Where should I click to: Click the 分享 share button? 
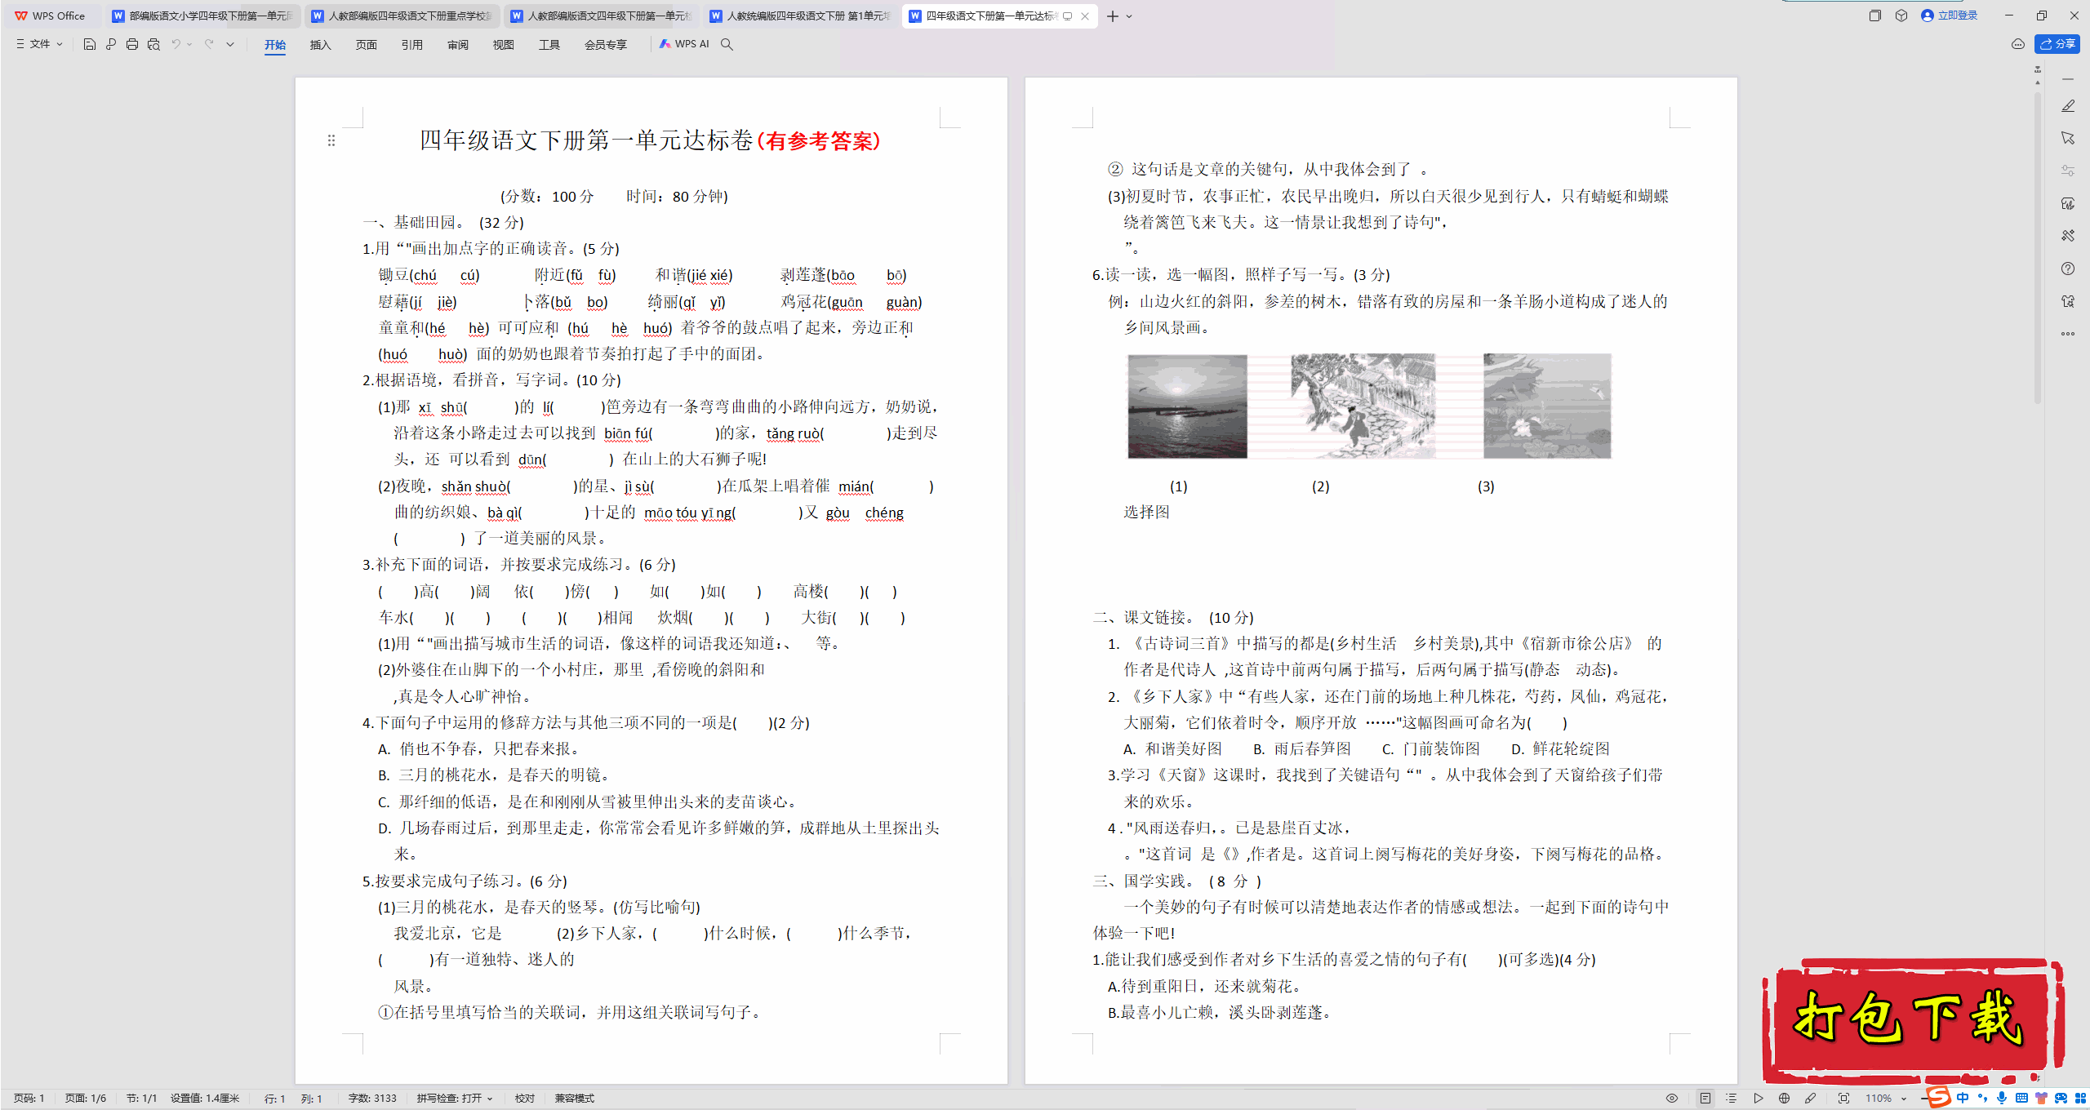pyautogui.click(x=2057, y=44)
